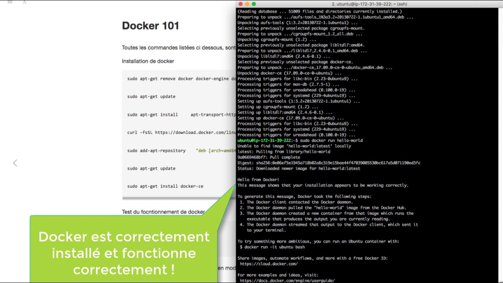Click the first 'sudo apt-get update' code line
This screenshot has height=283, width=503.
coord(151,96)
